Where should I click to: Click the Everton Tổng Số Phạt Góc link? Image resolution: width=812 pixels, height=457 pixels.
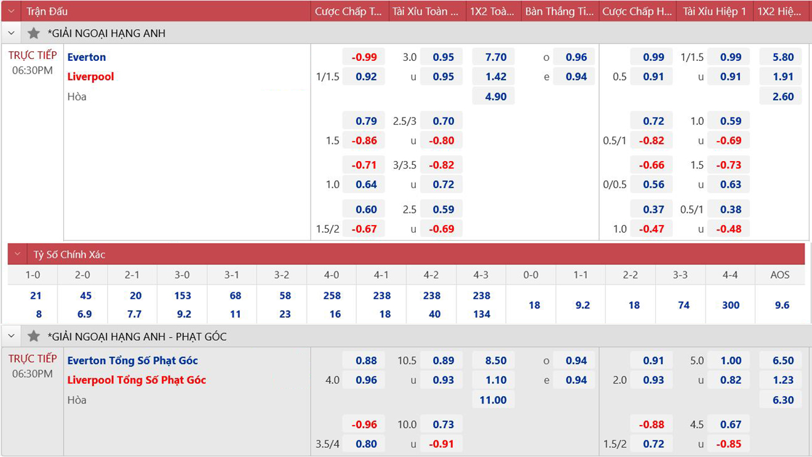click(x=133, y=360)
